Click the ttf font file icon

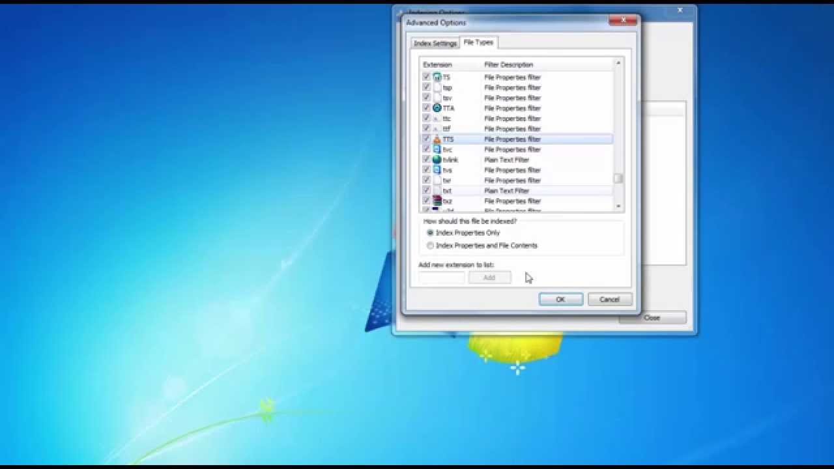(x=437, y=129)
